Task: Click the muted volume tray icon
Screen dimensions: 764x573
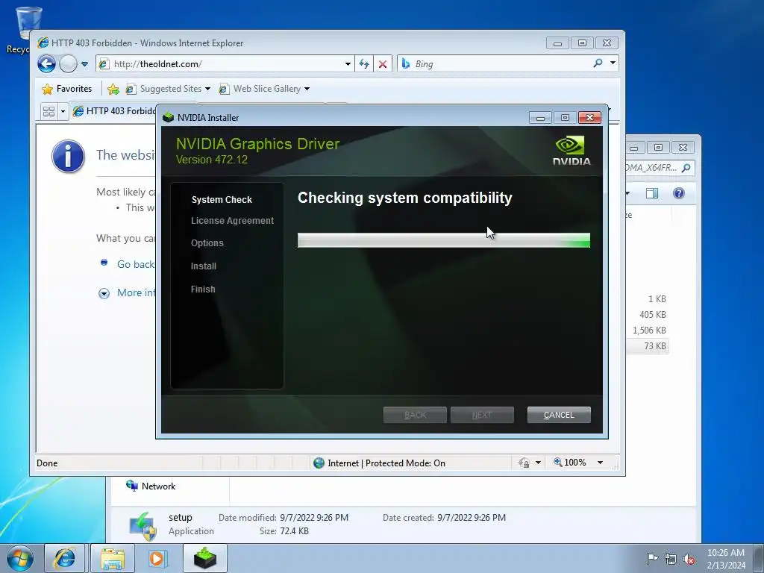Action: (689, 558)
